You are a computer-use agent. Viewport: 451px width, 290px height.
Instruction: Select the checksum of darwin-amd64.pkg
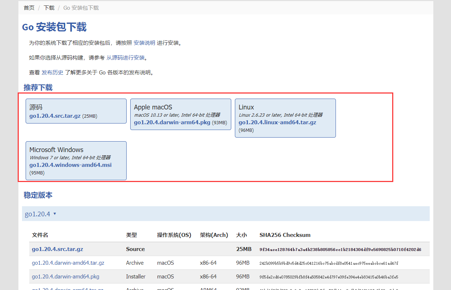329,277
